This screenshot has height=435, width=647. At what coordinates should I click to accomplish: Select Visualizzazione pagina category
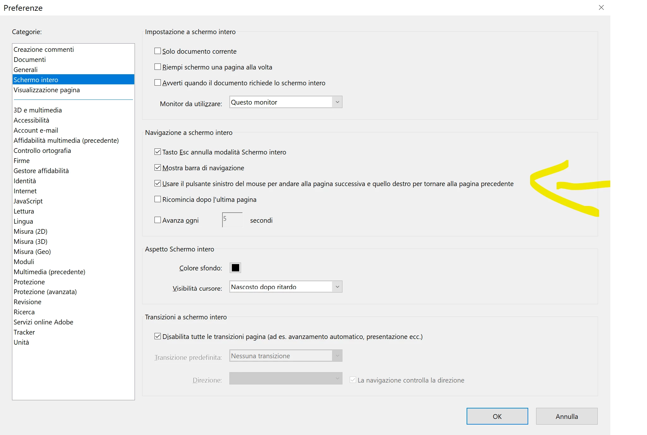[47, 90]
